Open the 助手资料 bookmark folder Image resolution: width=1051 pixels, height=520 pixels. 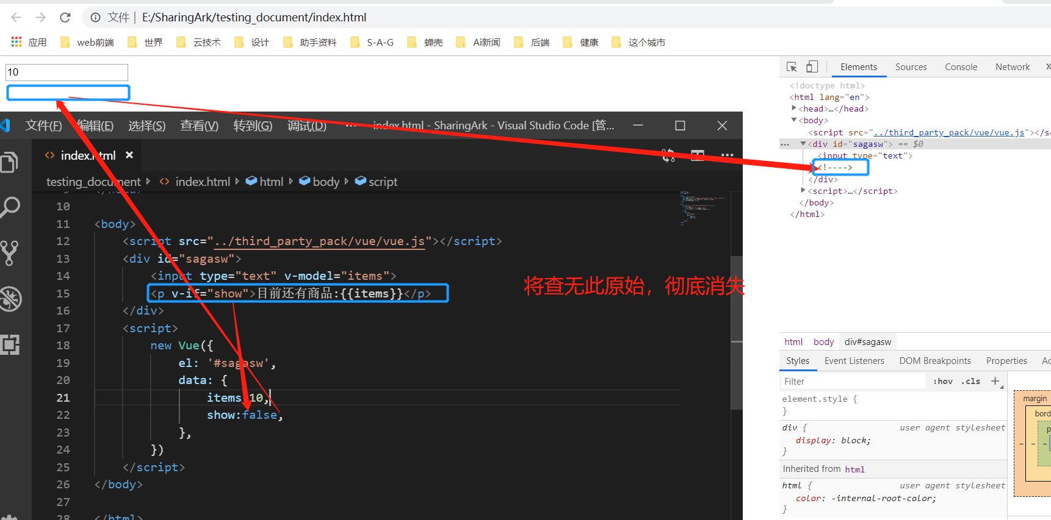pos(310,42)
